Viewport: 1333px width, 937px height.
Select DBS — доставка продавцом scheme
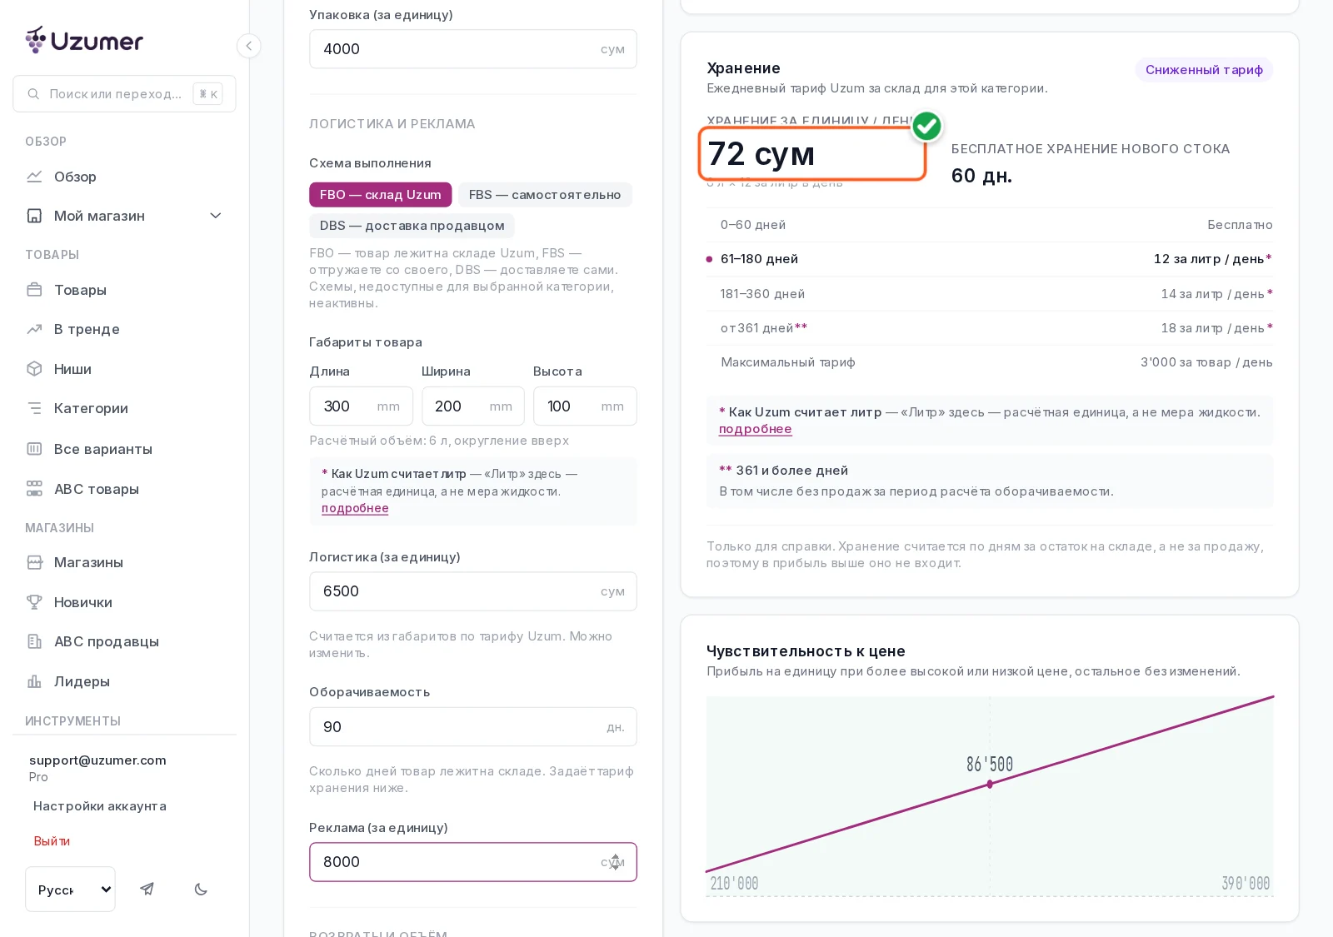[412, 226]
